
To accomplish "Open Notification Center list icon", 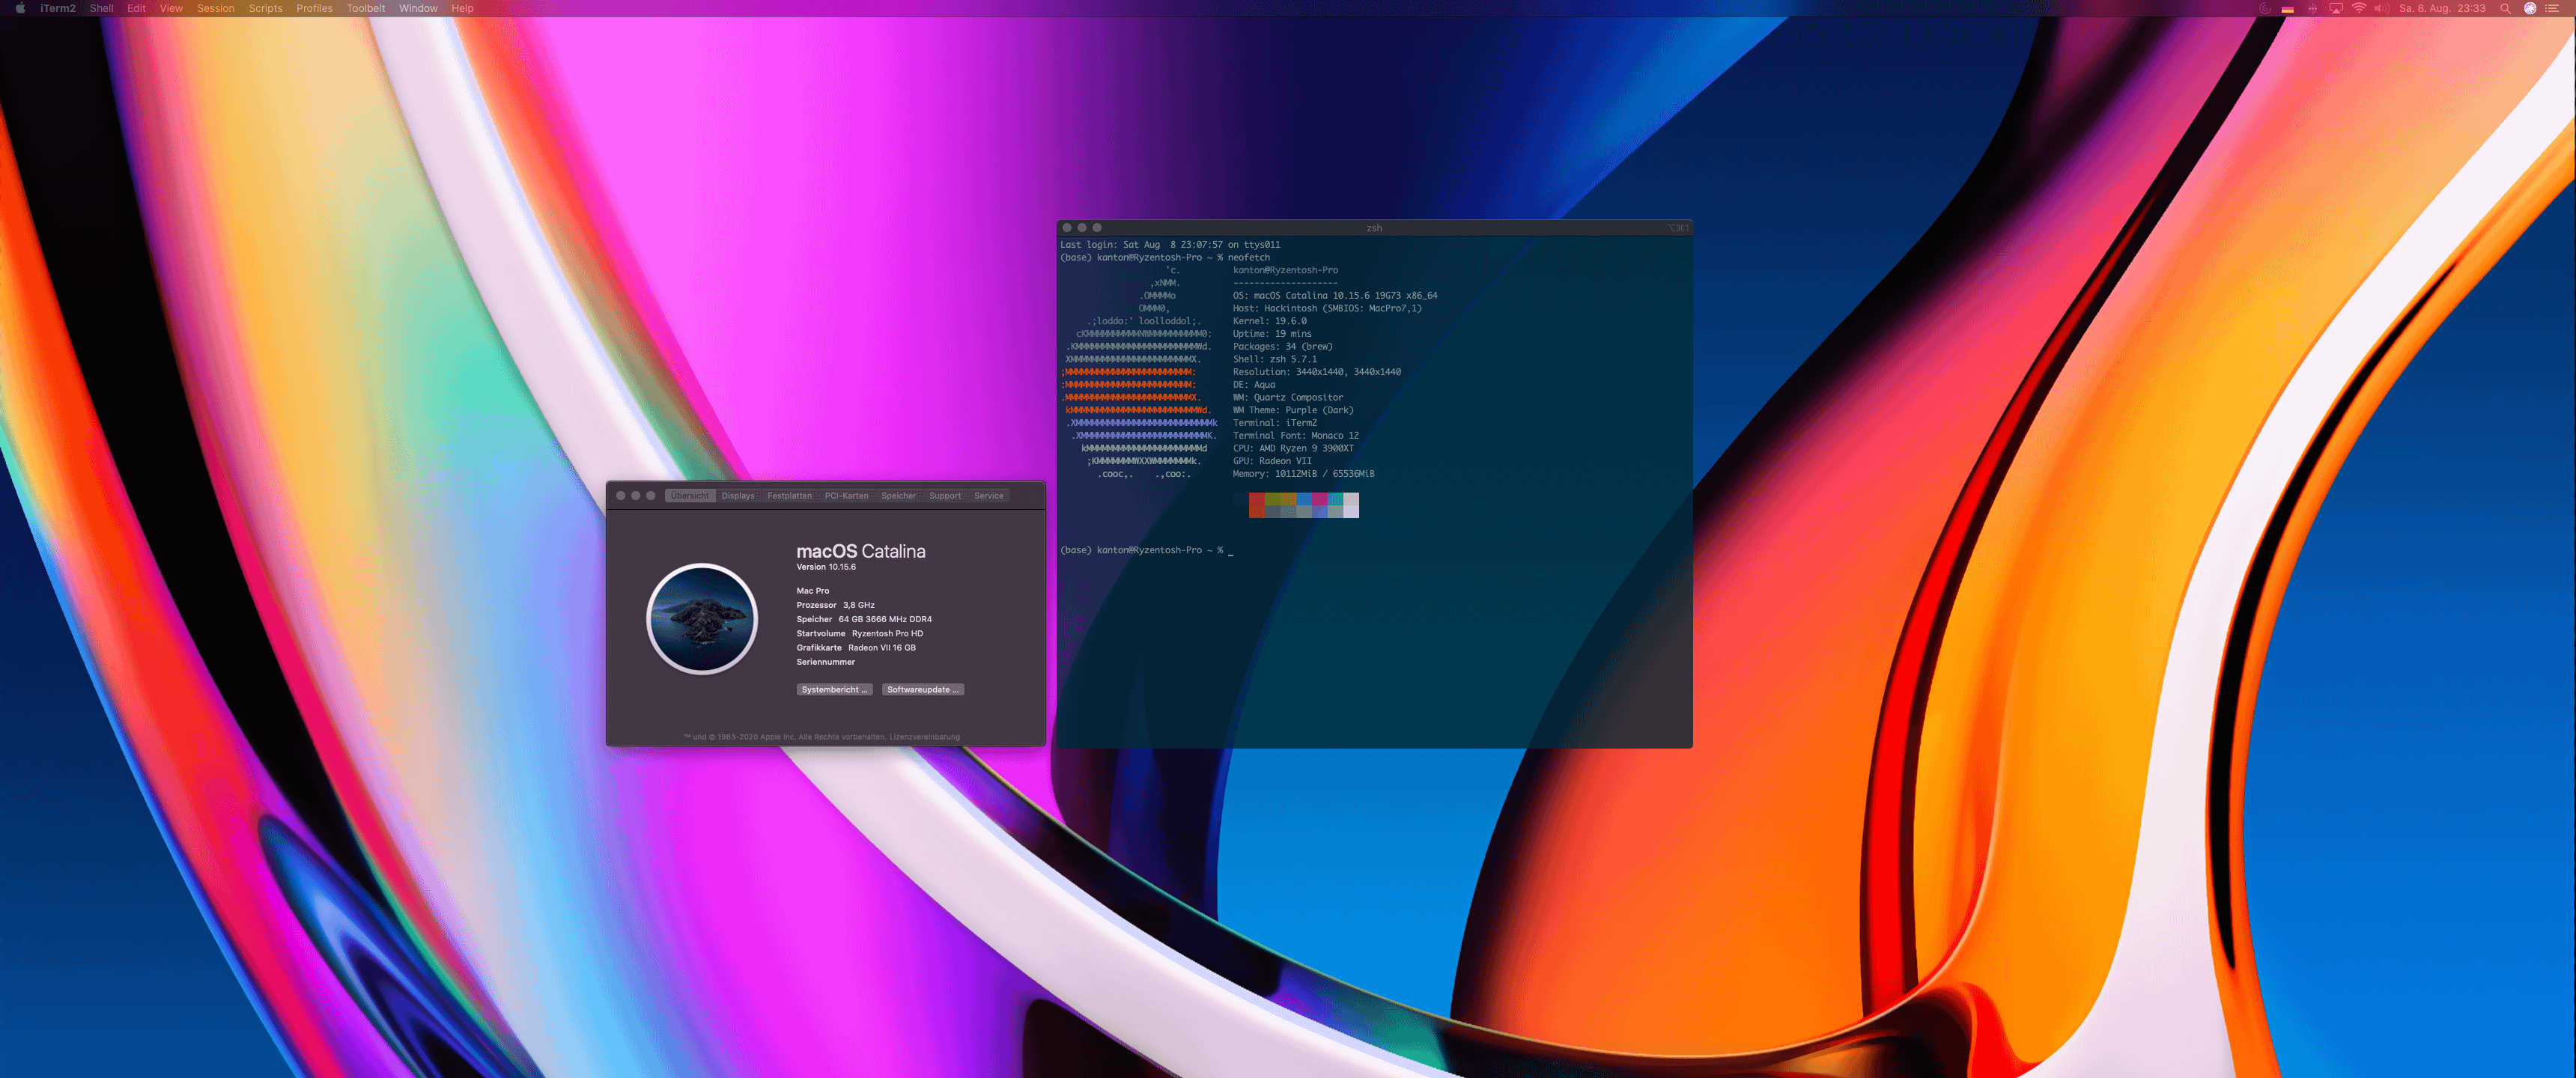I will click(2552, 8).
